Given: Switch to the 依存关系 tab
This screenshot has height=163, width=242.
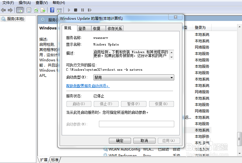Looking at the screenshot, I should (115, 29).
